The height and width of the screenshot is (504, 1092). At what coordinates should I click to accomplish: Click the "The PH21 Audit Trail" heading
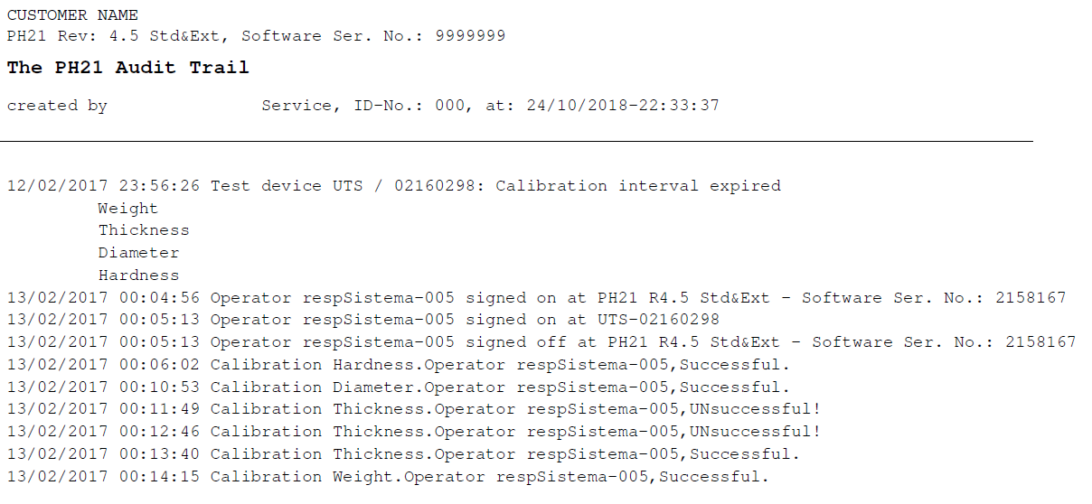127,68
